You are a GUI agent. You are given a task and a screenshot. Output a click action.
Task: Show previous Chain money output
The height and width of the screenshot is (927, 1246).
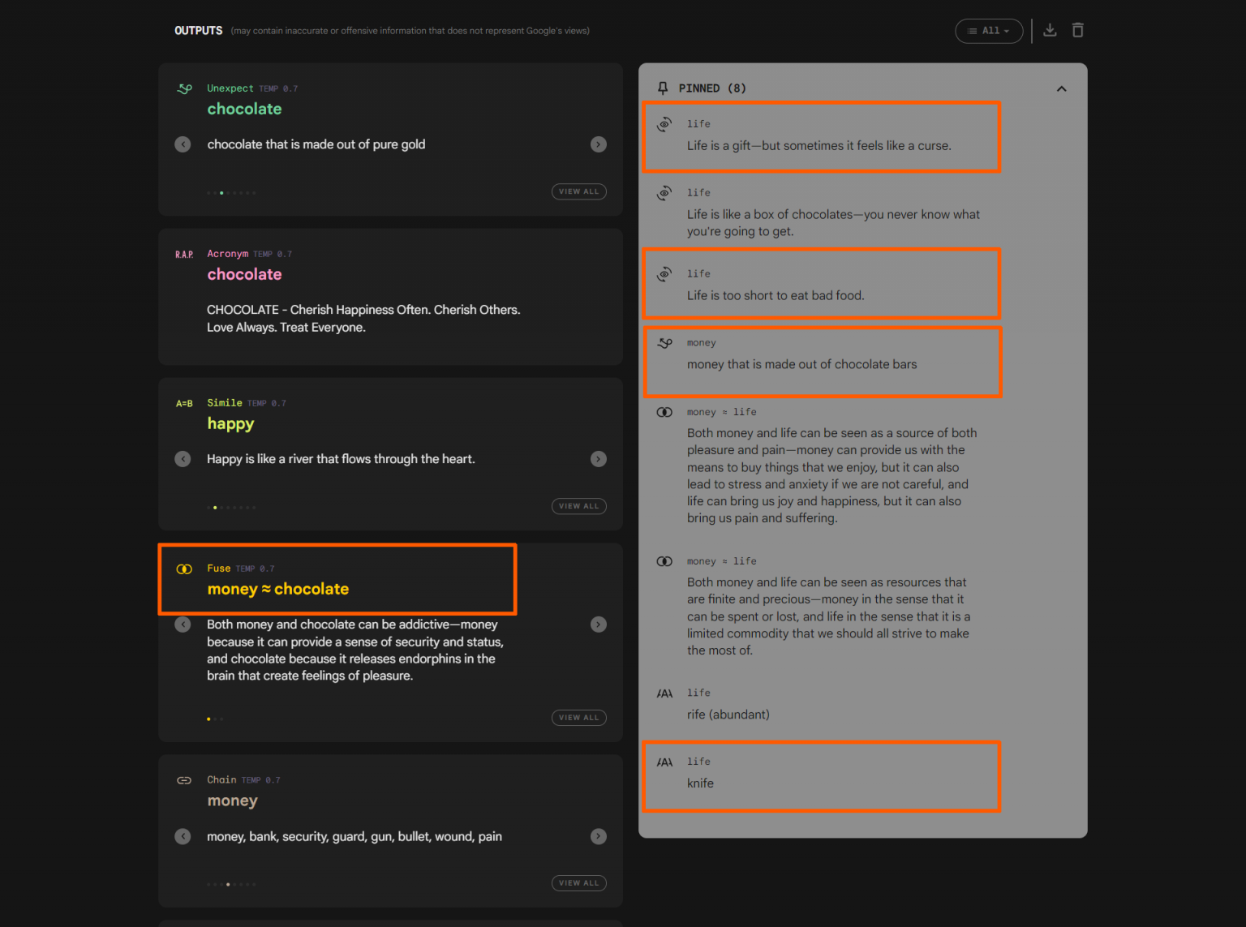183,836
